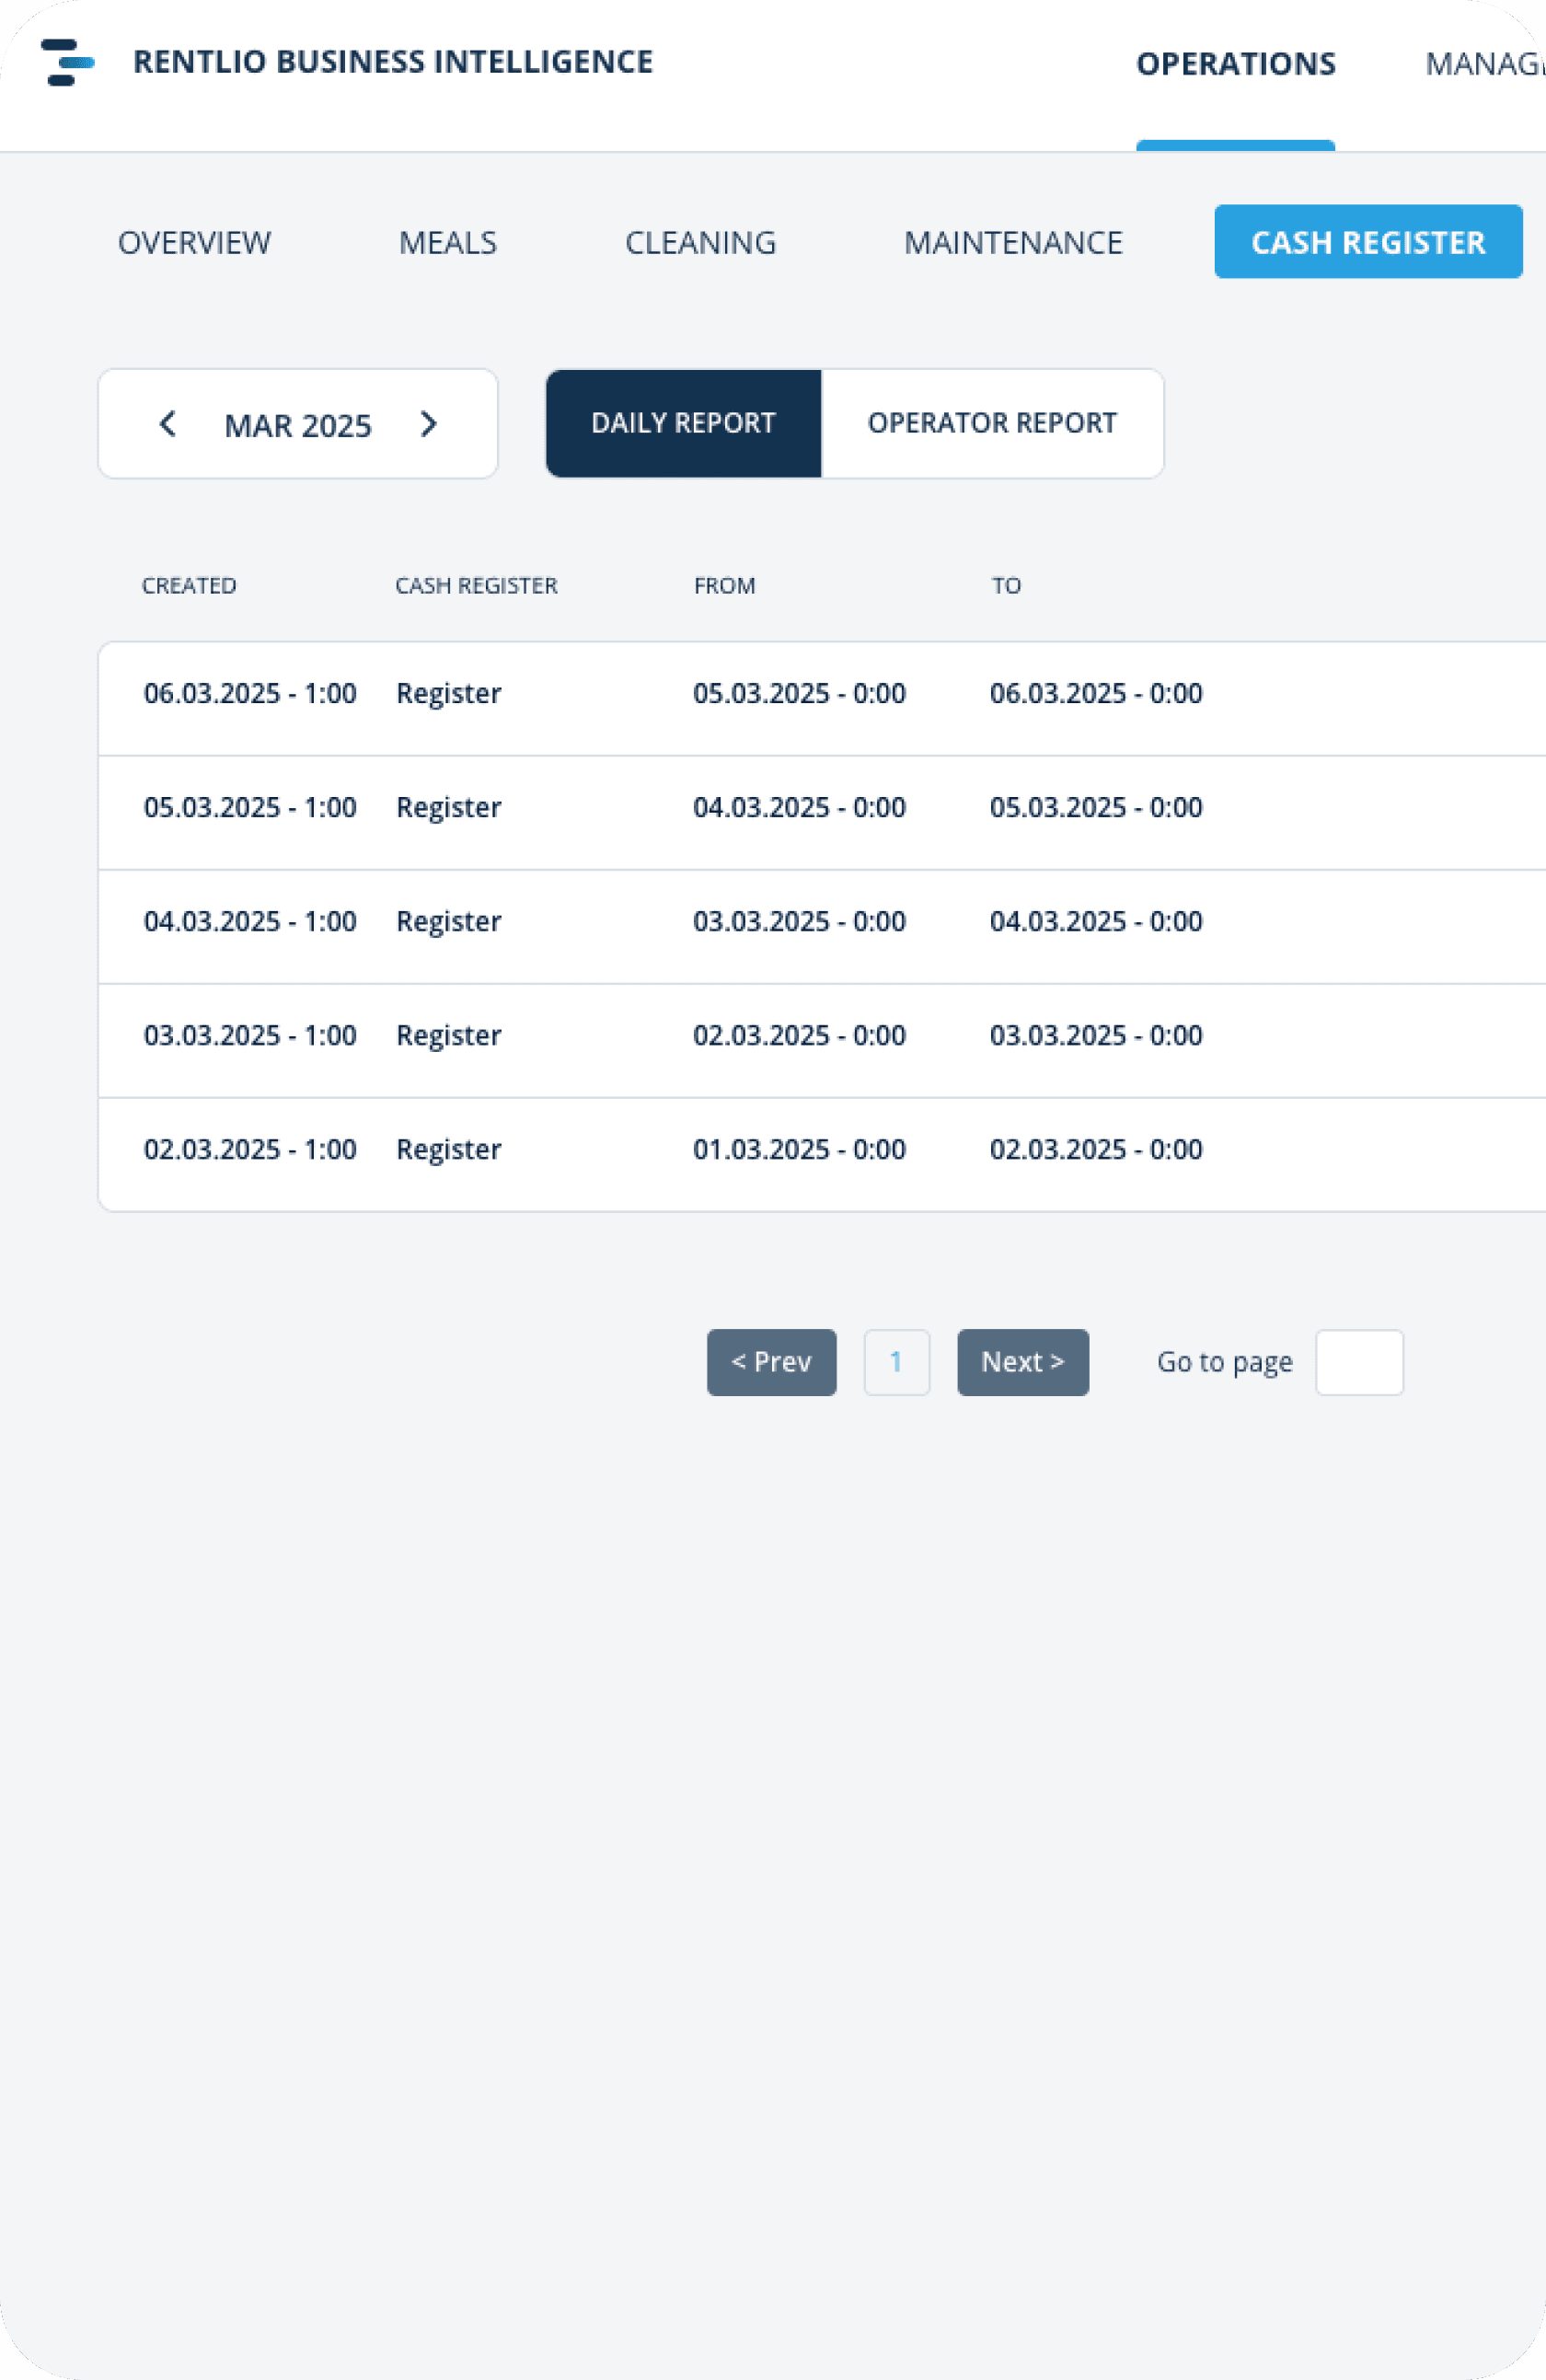Screen dimensions: 1546x2380
Task: Go to the previous month using left arrow
Action: click(168, 424)
